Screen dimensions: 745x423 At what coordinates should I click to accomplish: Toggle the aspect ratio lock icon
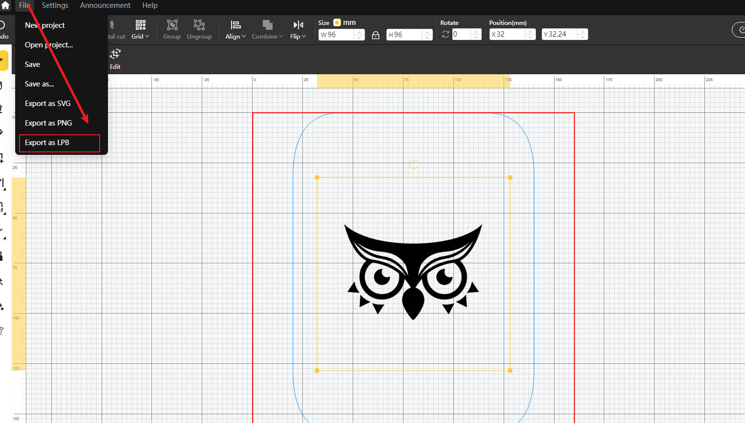pos(376,35)
